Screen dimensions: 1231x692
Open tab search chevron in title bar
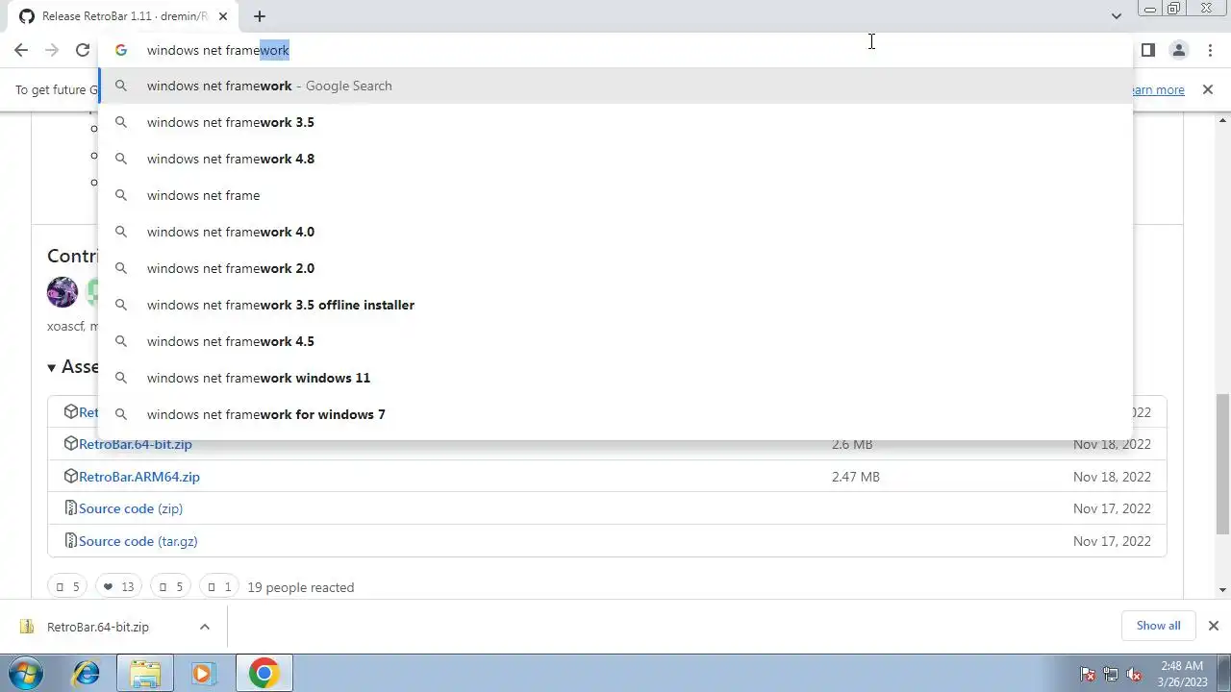point(1116,16)
